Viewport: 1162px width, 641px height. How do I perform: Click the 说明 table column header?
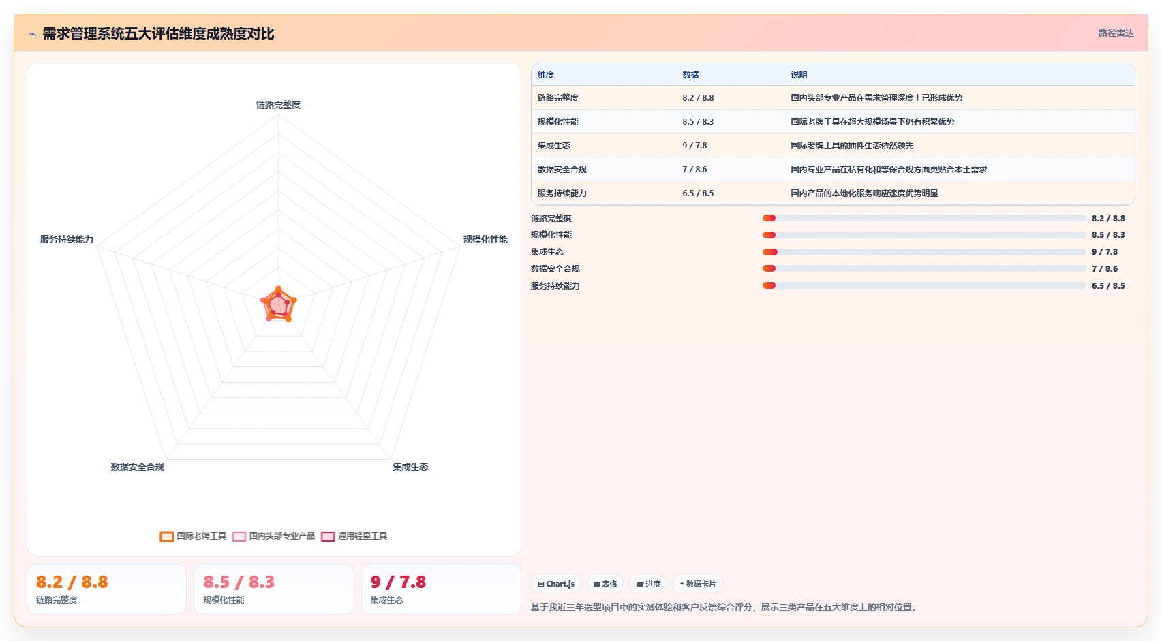[x=799, y=75]
